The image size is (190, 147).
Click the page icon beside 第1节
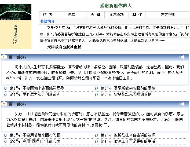coord(5,88)
